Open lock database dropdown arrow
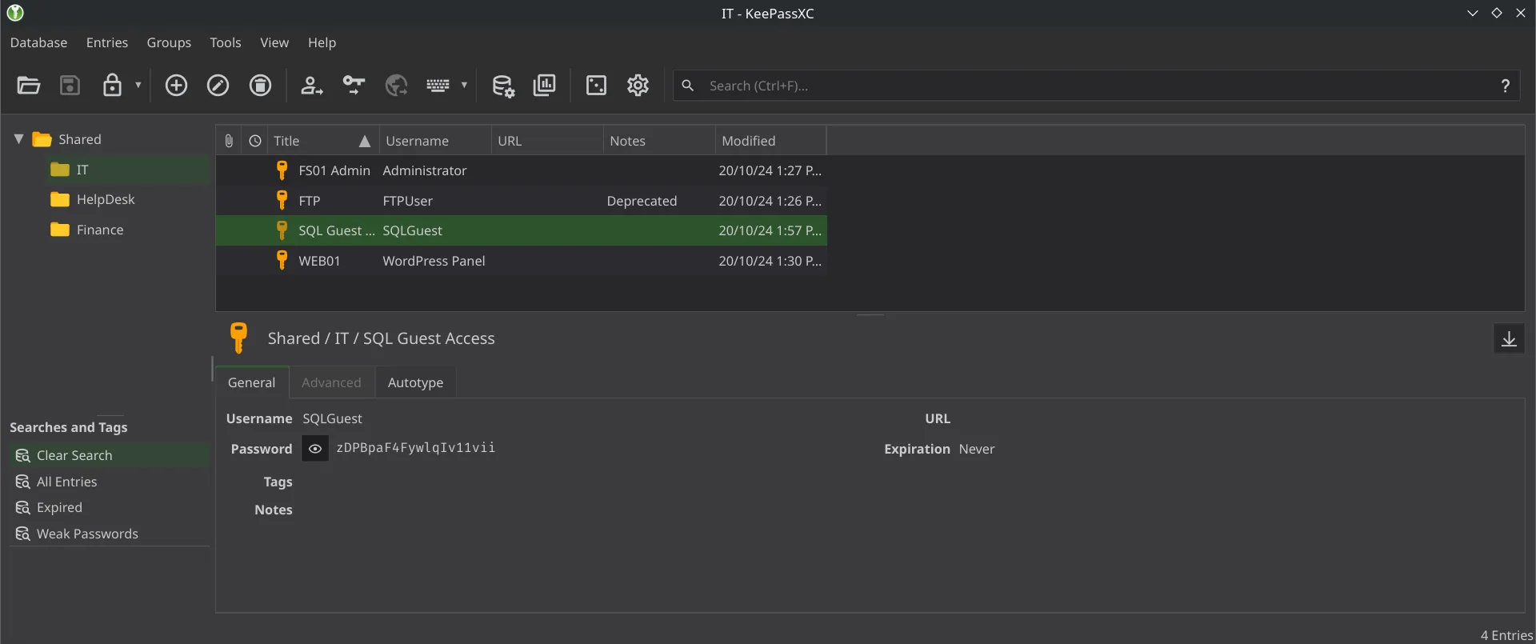 [138, 85]
